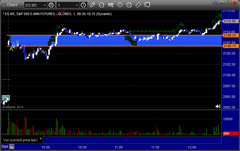Click the 12:00 time axis label

pos(192,147)
